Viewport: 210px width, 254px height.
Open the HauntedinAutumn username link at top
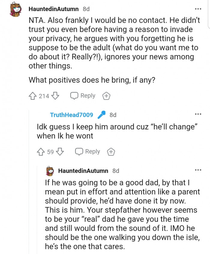tap(54, 9)
